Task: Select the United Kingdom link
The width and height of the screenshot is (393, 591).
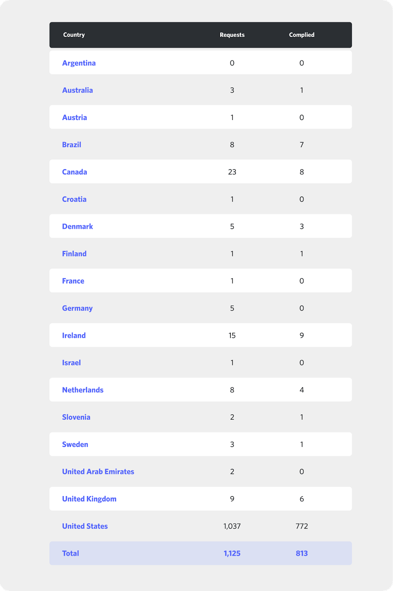Action: [89, 499]
